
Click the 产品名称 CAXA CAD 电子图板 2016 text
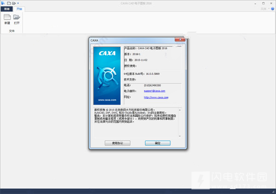click(146, 48)
